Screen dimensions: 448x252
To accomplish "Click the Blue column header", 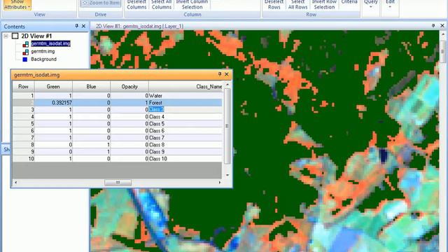I will 91,87.
